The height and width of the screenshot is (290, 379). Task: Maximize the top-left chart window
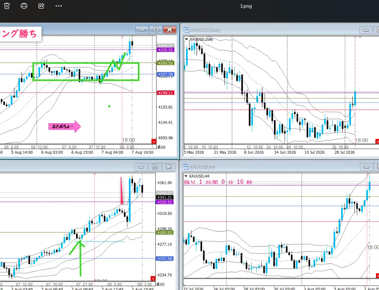pos(156,30)
